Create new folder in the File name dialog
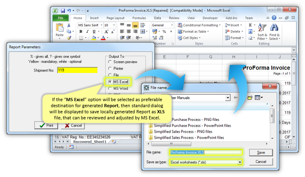Viewport: 305px width, 177px height. click(250, 97)
